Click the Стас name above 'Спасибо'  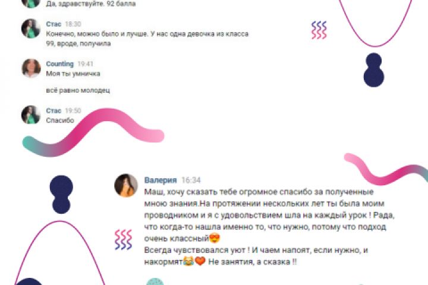point(53,110)
